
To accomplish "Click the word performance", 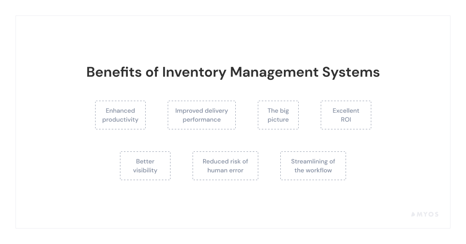I will 202,120.
